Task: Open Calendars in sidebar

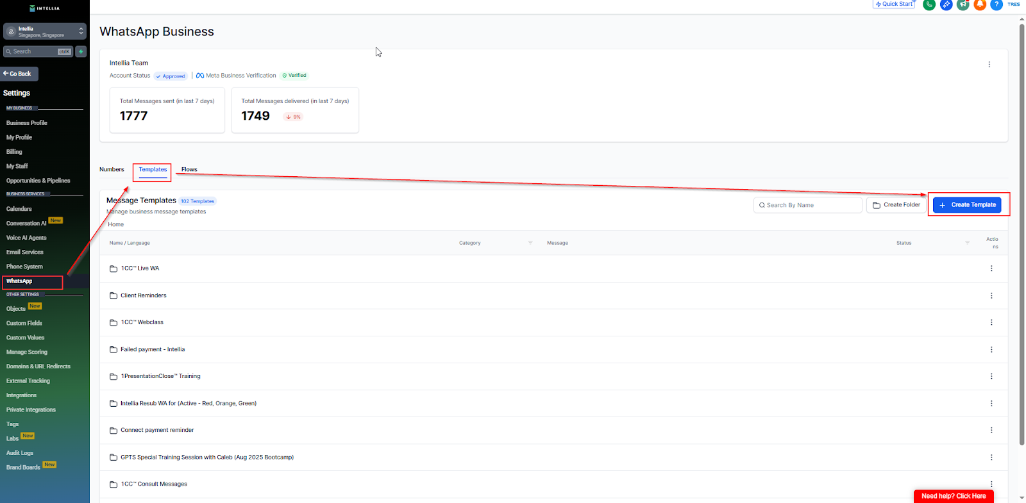Action: [x=19, y=209]
